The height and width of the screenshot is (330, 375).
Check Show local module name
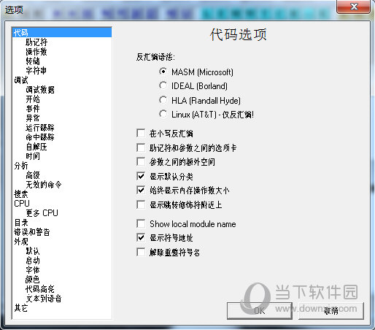tap(141, 223)
